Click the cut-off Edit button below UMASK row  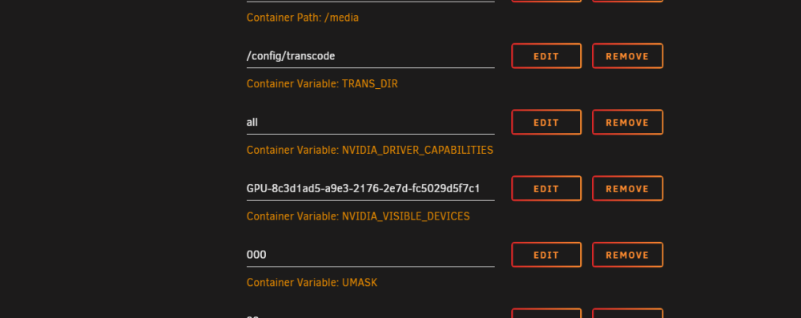click(546, 313)
